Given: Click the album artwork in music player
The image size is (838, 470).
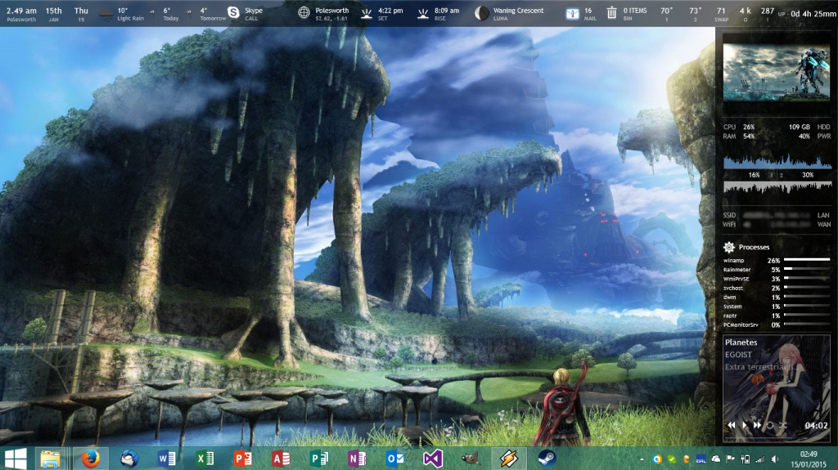Looking at the screenshot, I should 777,387.
